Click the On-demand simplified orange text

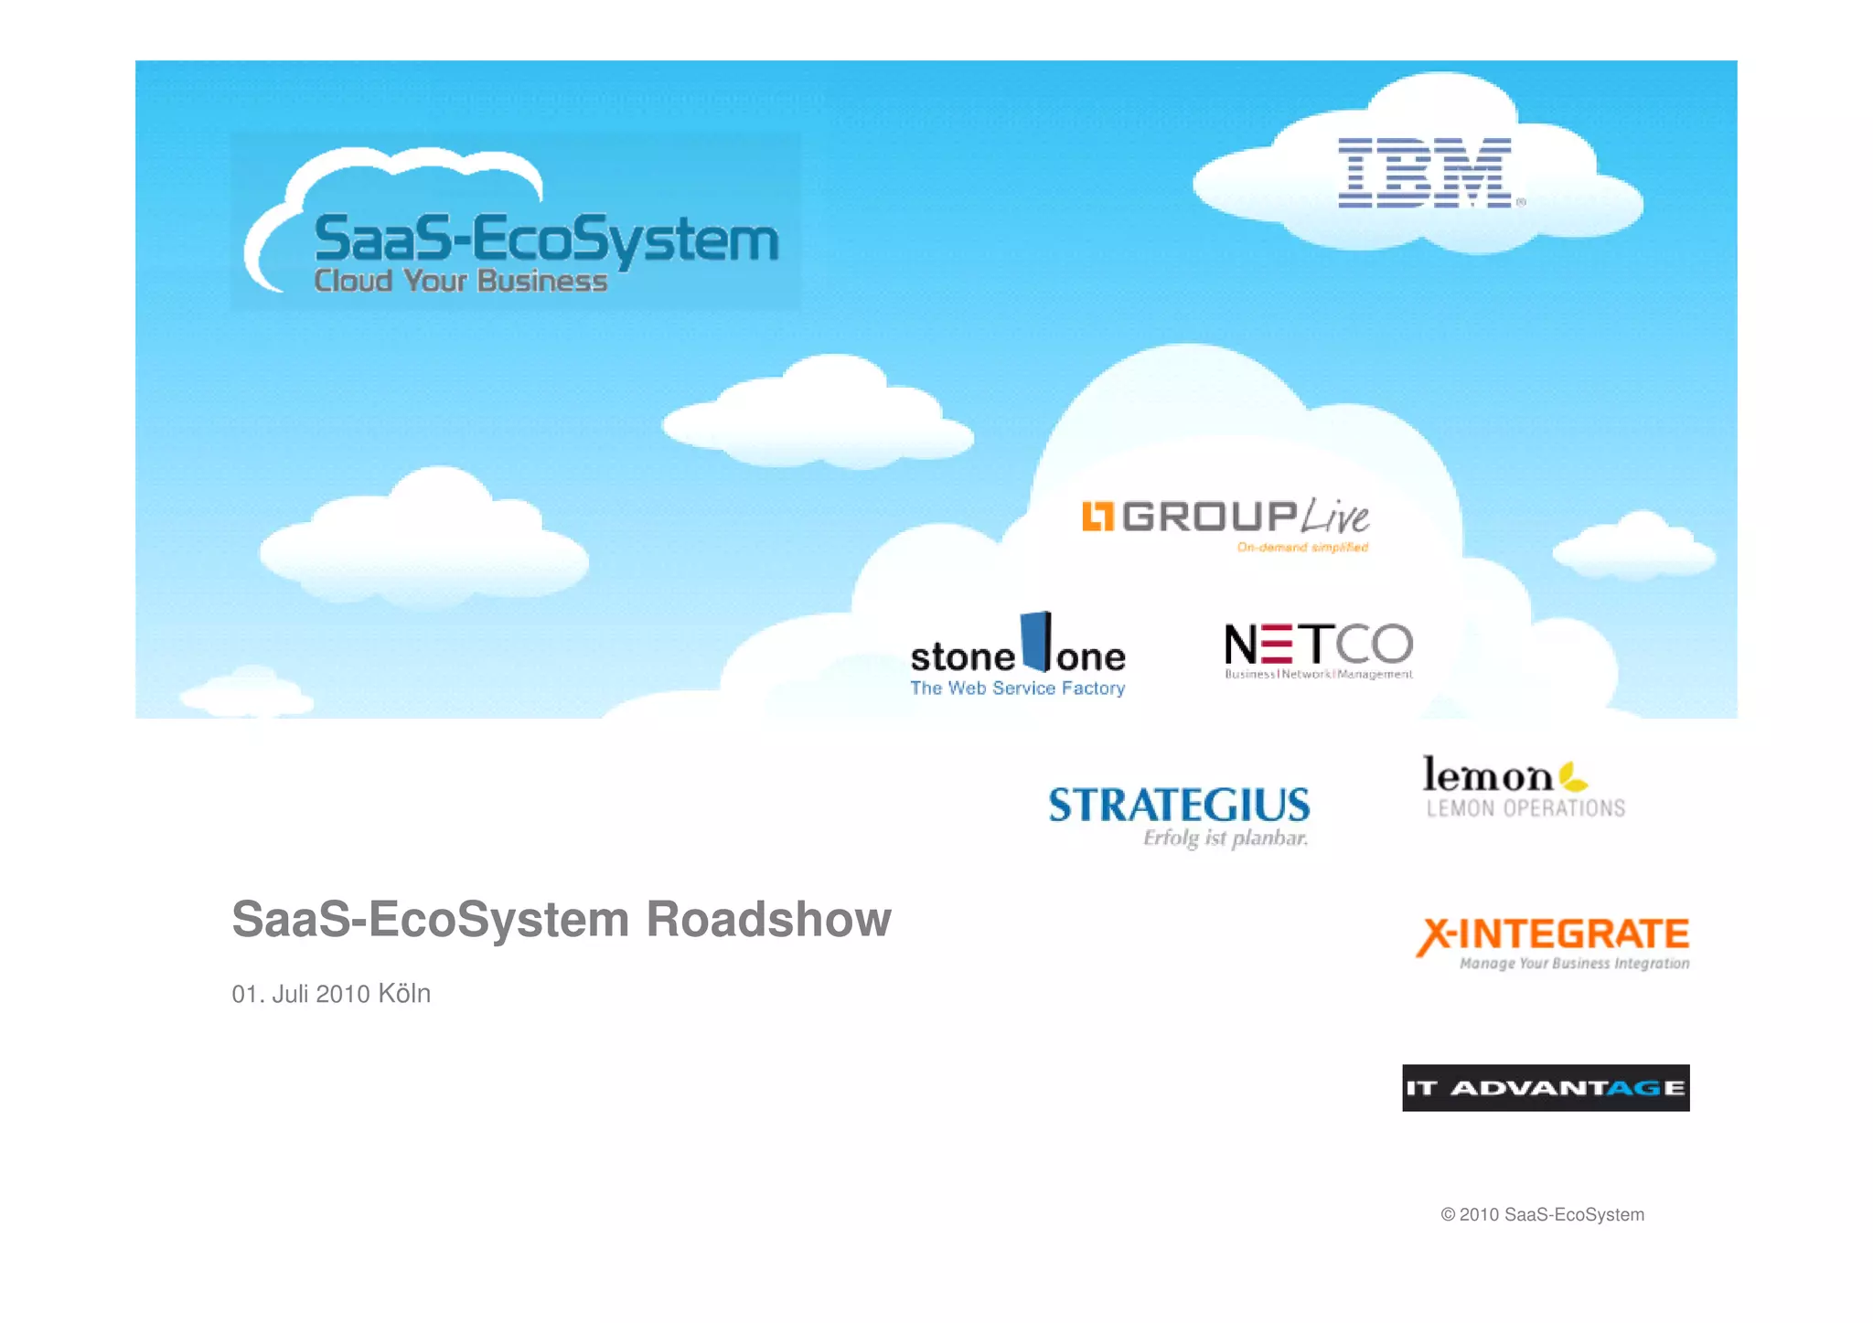pyautogui.click(x=1302, y=548)
